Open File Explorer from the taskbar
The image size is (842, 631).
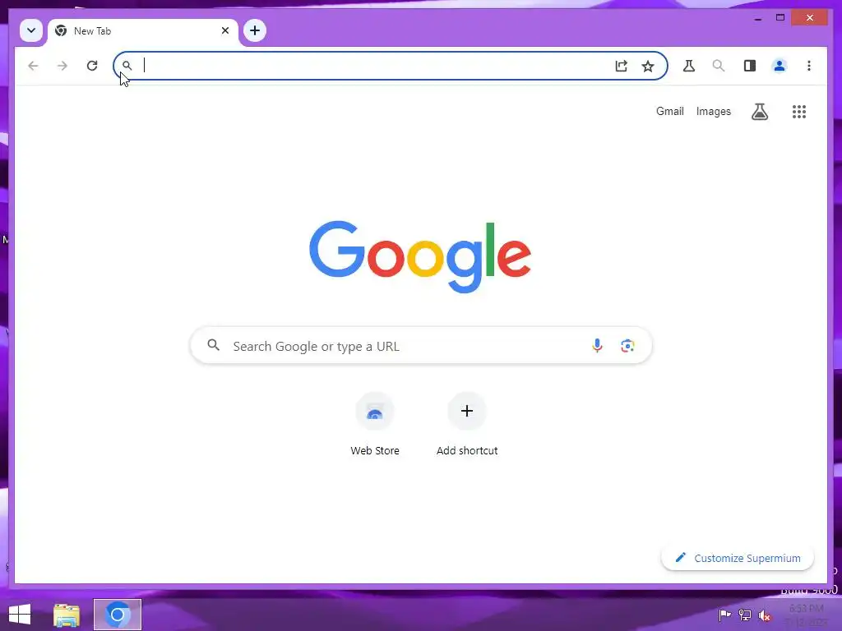[x=67, y=615]
